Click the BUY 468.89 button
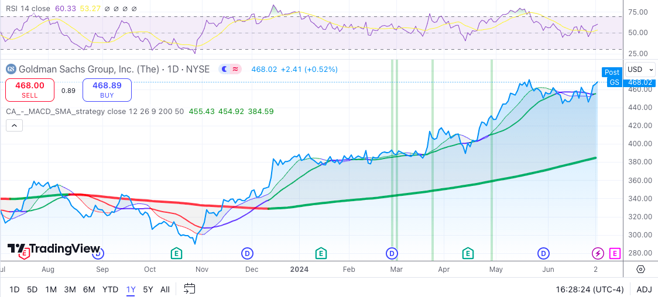This screenshot has height=297, width=658. coord(107,90)
